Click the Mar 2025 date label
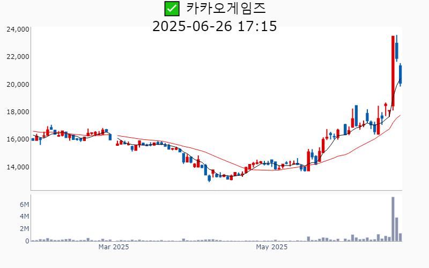The height and width of the screenshot is (268, 429). [114, 247]
